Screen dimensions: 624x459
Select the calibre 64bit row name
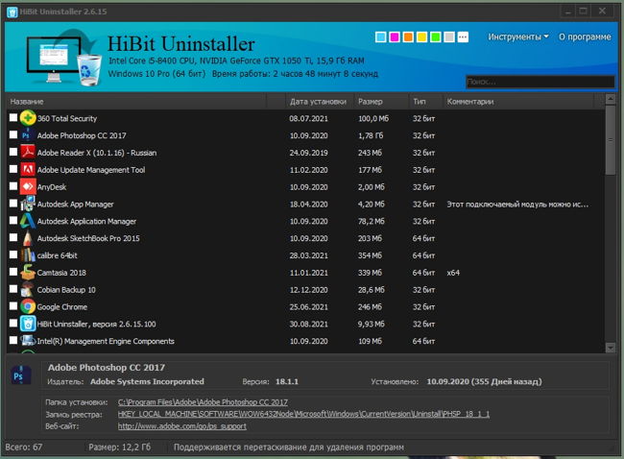tap(57, 255)
